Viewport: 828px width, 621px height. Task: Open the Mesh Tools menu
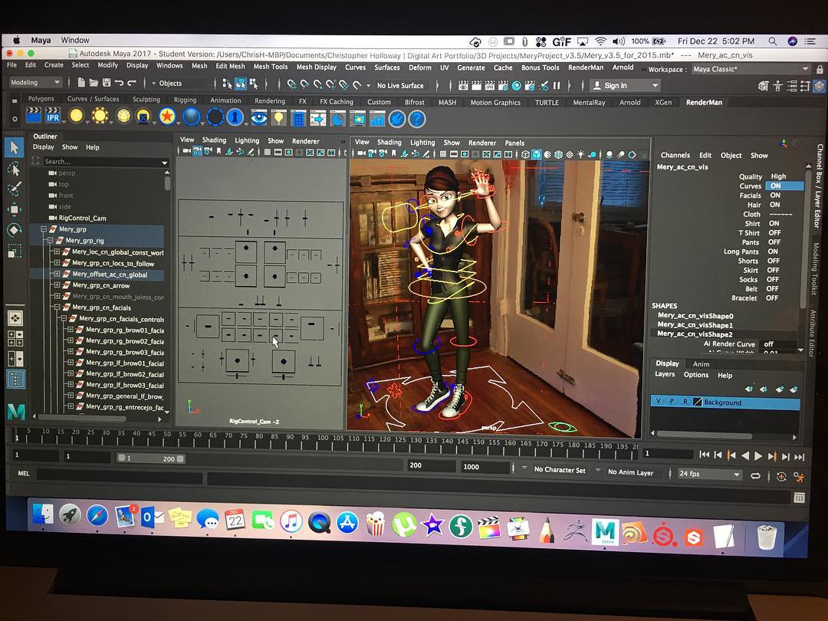(271, 67)
